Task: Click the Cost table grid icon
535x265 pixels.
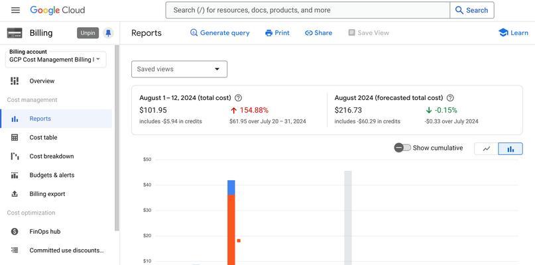Action: coord(15,137)
